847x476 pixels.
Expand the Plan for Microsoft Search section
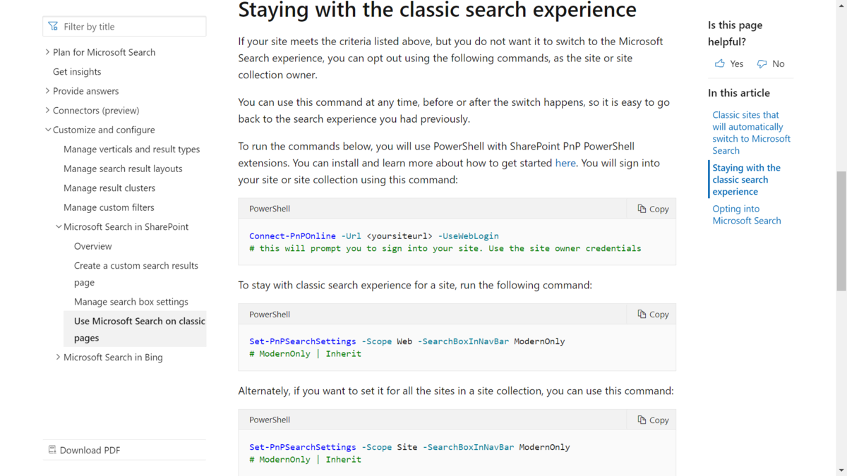pyautogui.click(x=47, y=52)
